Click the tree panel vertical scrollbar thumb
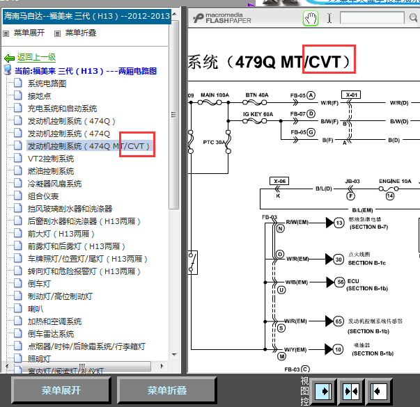Image resolution: width=420 pixels, height=407 pixels. point(174,115)
